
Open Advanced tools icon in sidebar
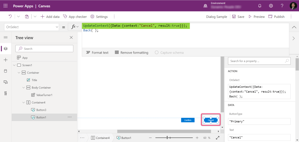6,93
